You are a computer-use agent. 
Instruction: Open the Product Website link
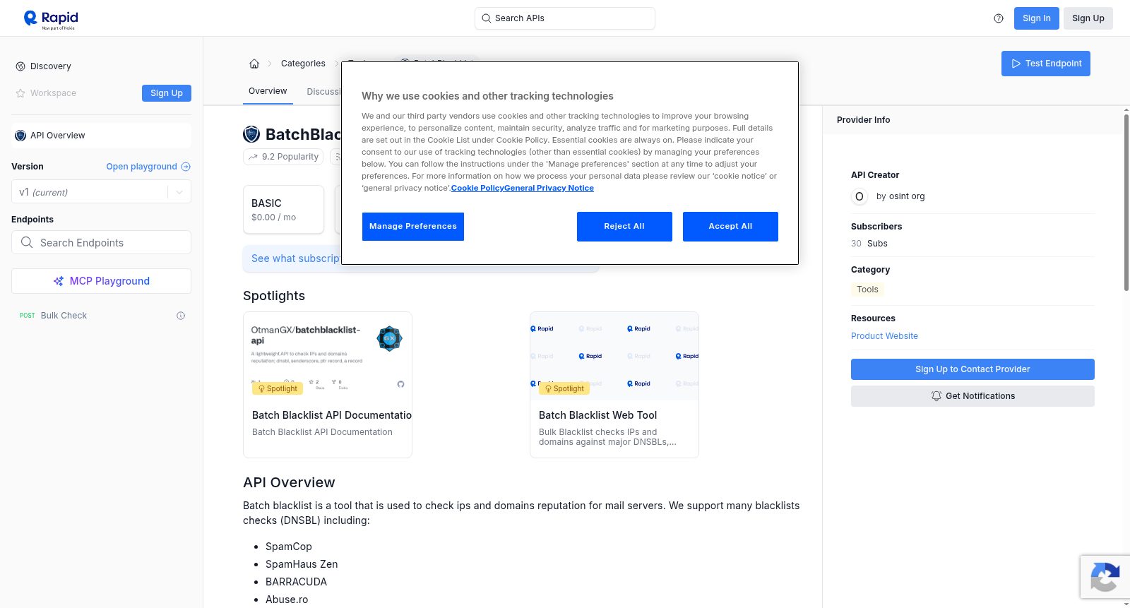click(884, 336)
